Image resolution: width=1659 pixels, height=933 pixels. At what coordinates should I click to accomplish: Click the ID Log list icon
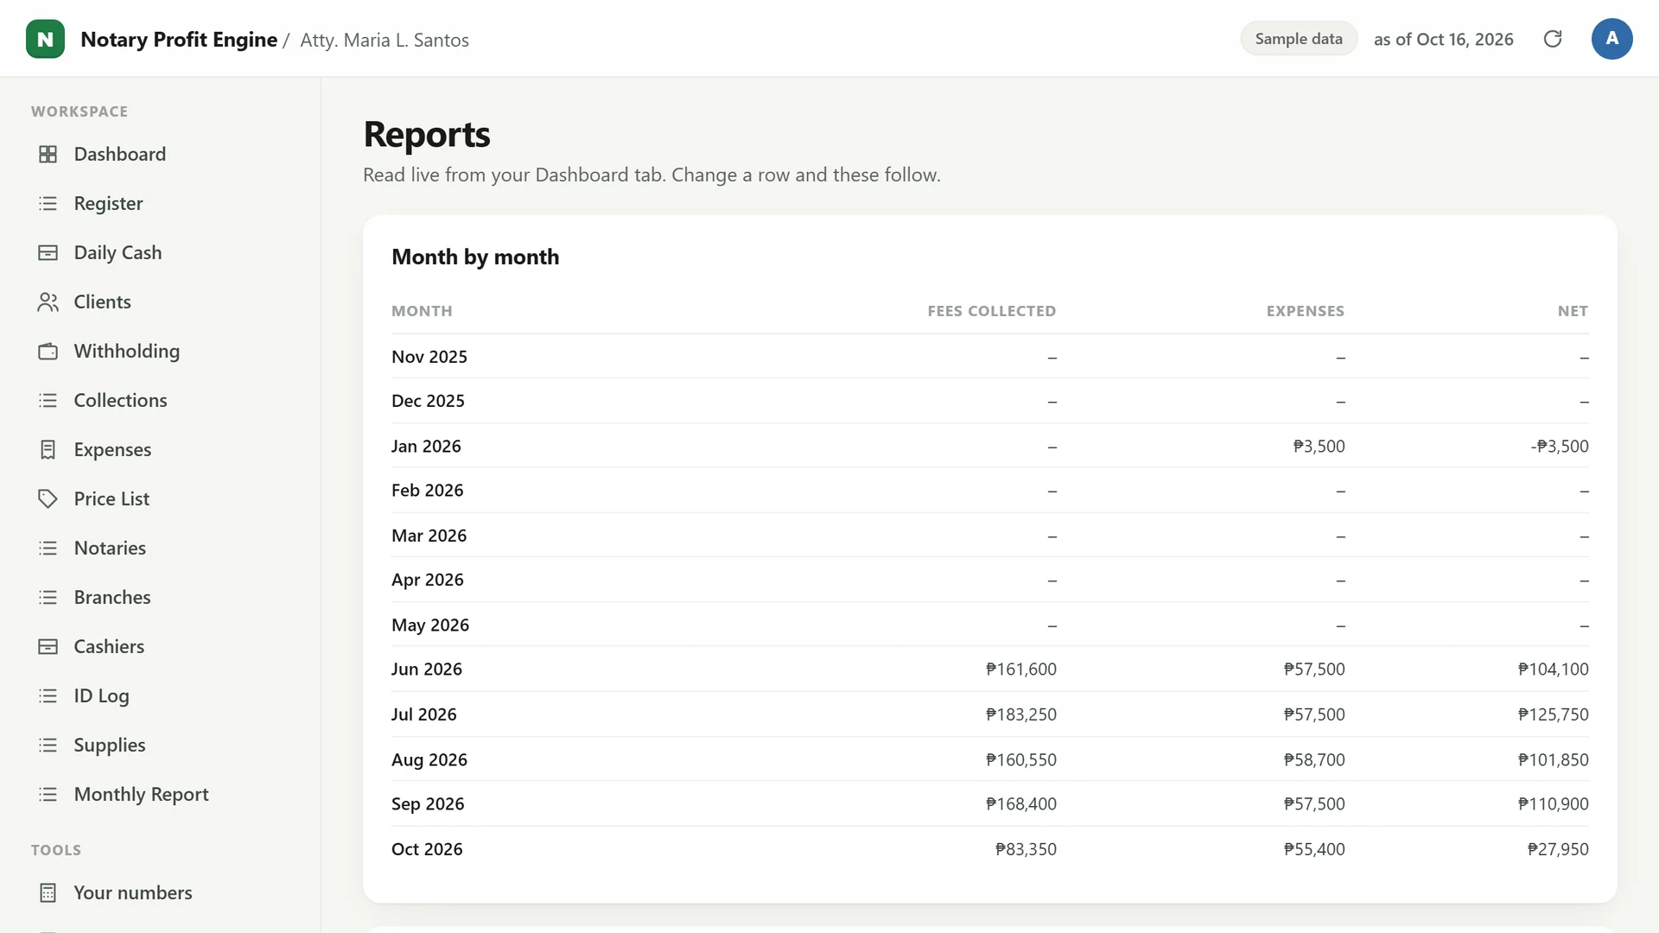click(x=48, y=695)
